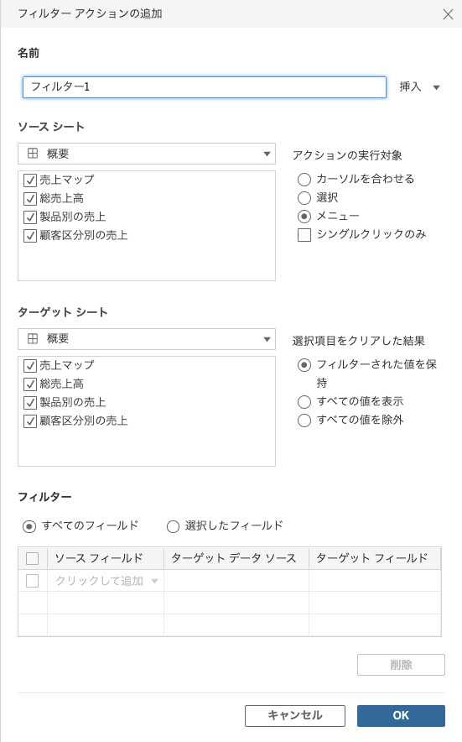Open the クリックして追加 field dropdown

(154, 581)
